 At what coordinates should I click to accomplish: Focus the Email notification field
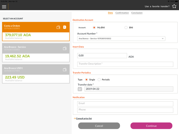[125, 104]
